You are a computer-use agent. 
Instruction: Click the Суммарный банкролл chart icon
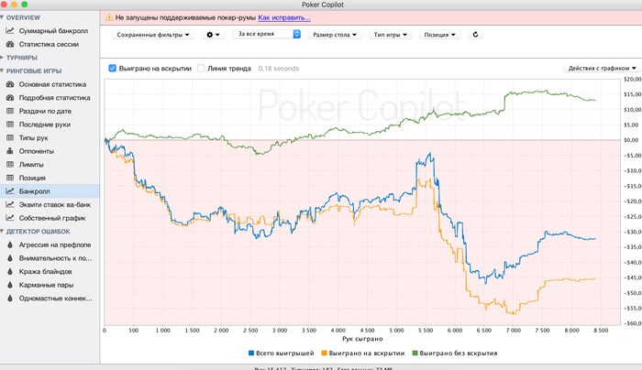click(x=10, y=30)
